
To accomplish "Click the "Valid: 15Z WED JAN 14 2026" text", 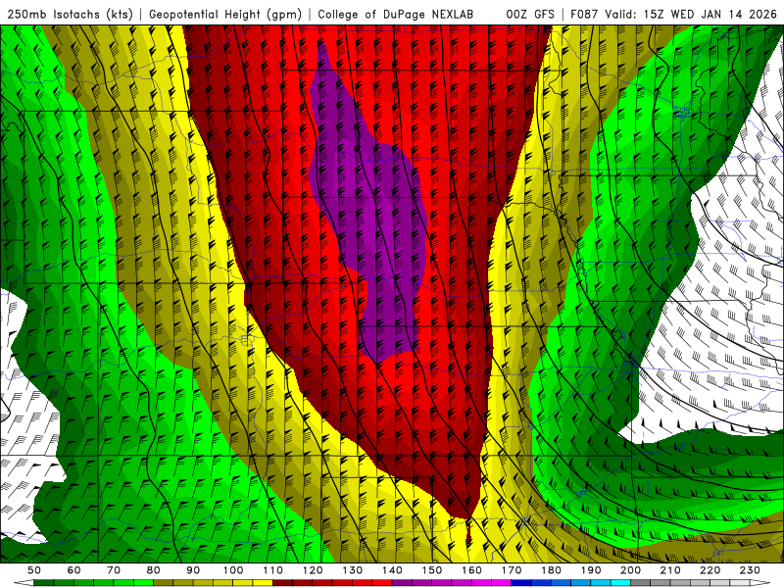I will (691, 14).
